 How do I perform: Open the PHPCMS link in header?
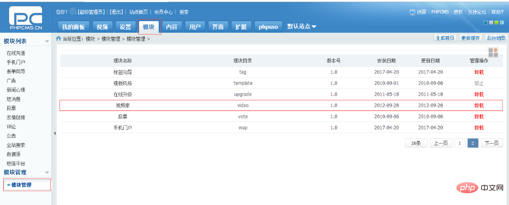click(x=440, y=12)
